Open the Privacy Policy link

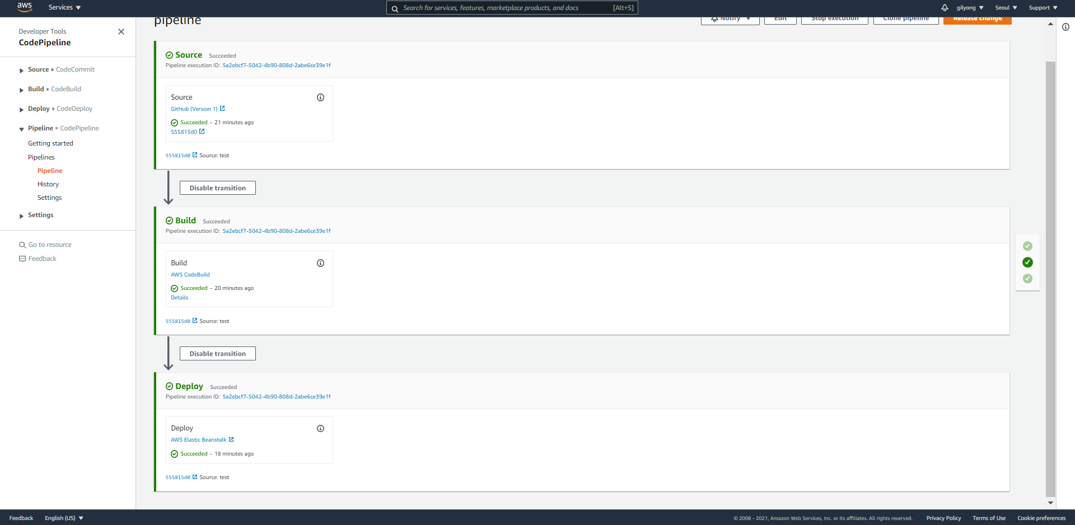(x=943, y=518)
